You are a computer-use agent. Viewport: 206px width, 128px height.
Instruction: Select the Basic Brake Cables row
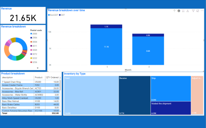tap(30, 104)
